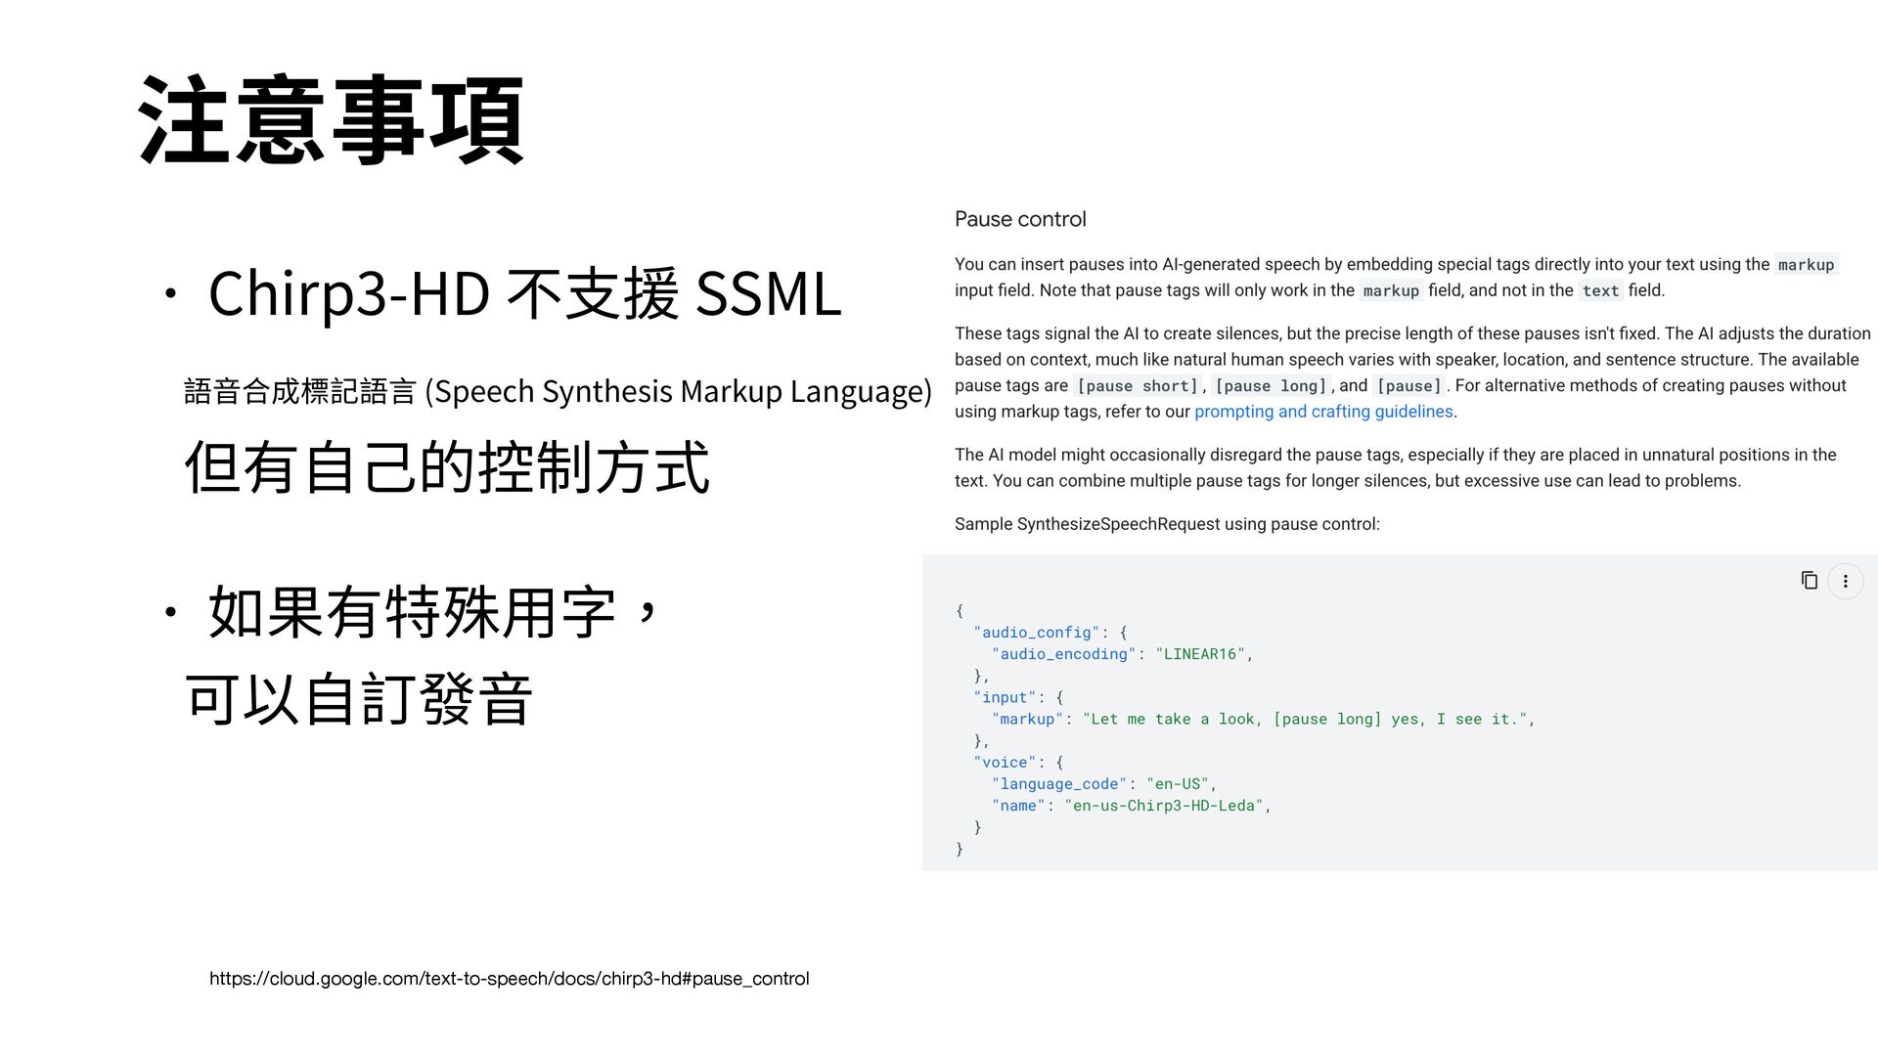Click the Chirp3-HD 不支援 SSML bullet
The image size is (1878, 1056).
[524, 293]
